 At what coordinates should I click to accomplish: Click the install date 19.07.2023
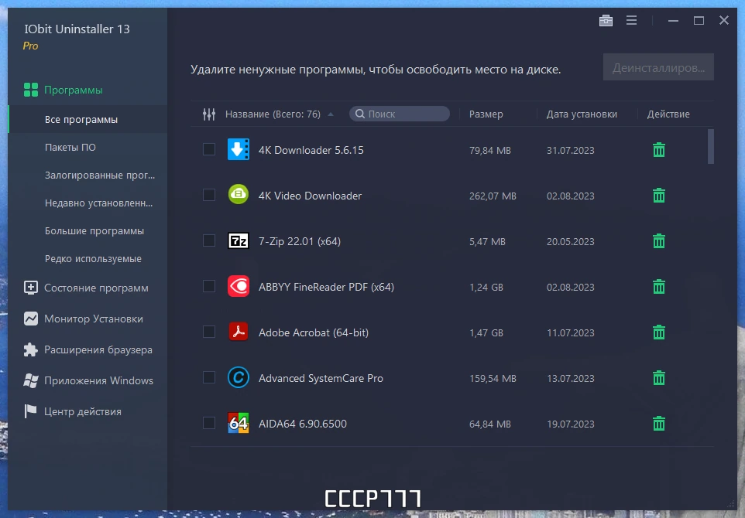[x=570, y=424]
